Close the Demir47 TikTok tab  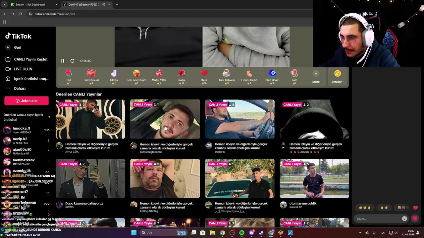[x=109, y=5]
